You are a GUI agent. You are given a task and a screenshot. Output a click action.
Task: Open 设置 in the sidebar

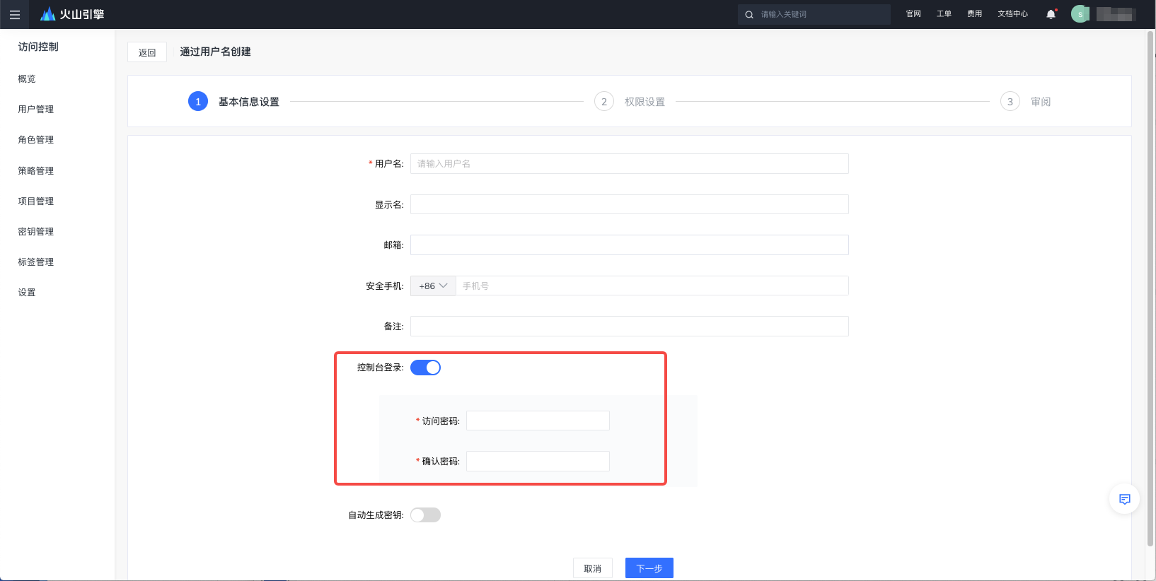pos(27,292)
